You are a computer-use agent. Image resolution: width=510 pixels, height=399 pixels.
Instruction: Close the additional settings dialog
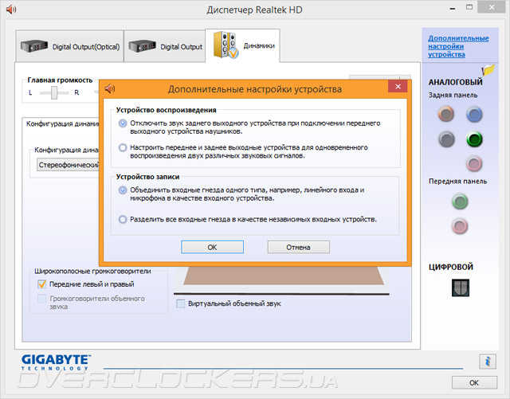coord(398,87)
